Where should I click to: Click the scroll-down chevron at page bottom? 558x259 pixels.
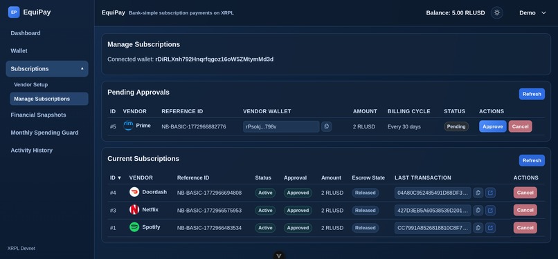279,256
